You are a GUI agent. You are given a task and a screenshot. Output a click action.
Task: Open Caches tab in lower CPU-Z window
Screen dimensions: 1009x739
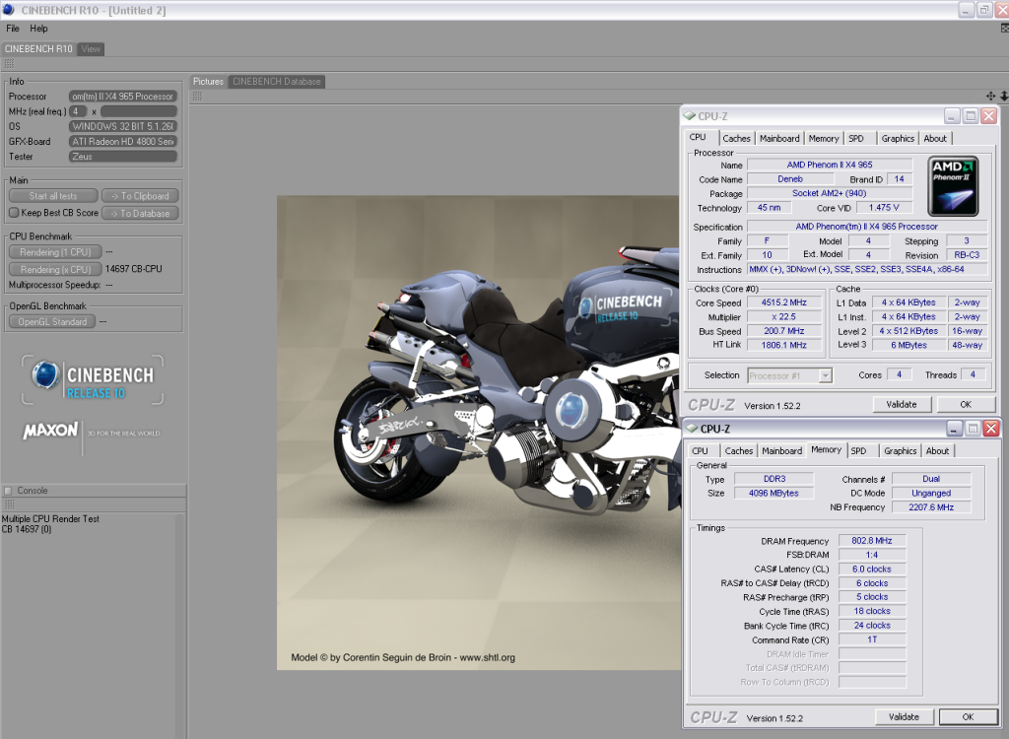(739, 451)
